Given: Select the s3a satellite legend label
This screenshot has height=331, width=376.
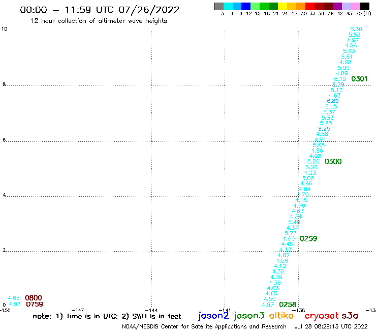Looking at the screenshot, I should point(350,316).
